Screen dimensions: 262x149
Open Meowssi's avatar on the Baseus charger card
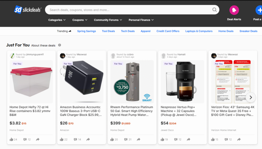(63, 56)
